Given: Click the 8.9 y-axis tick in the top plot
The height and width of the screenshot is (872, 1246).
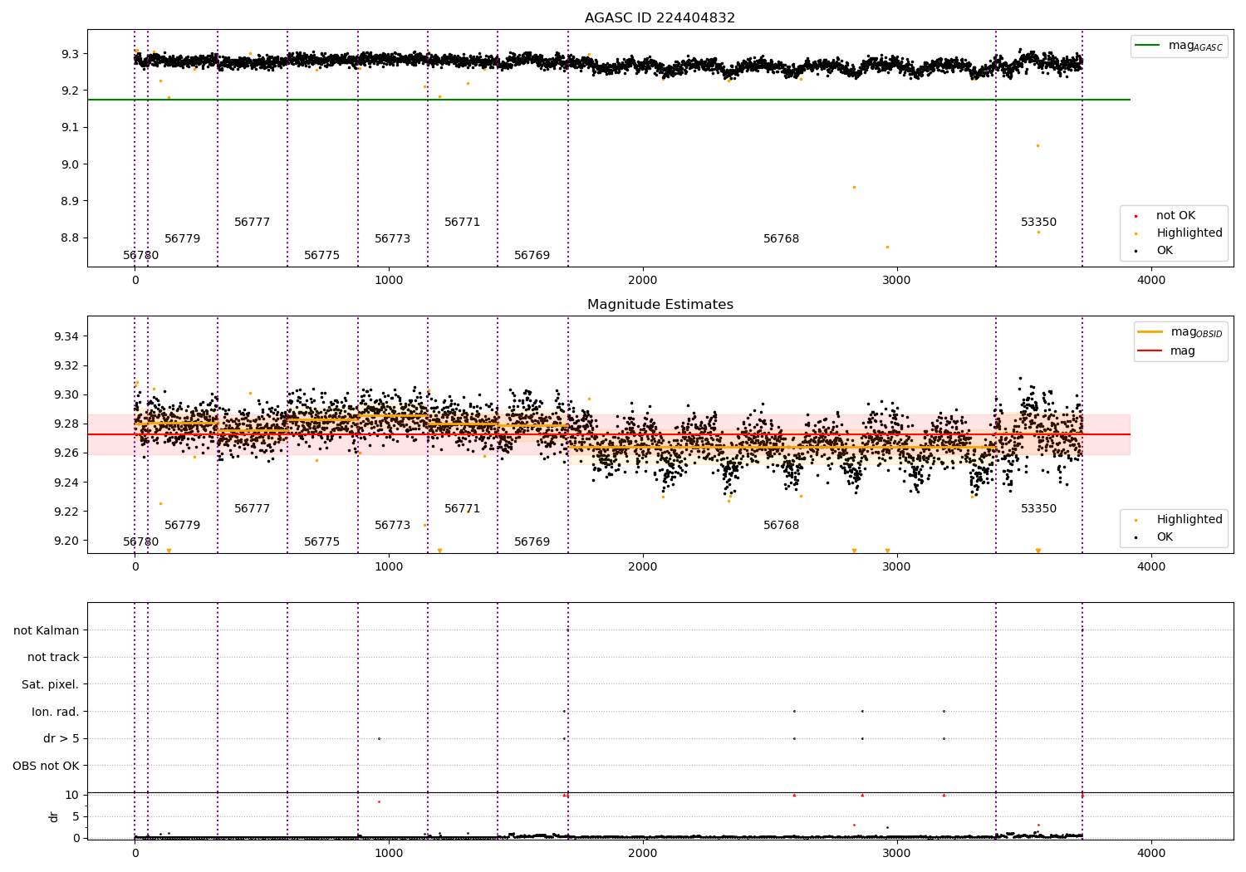Looking at the screenshot, I should pos(70,201).
